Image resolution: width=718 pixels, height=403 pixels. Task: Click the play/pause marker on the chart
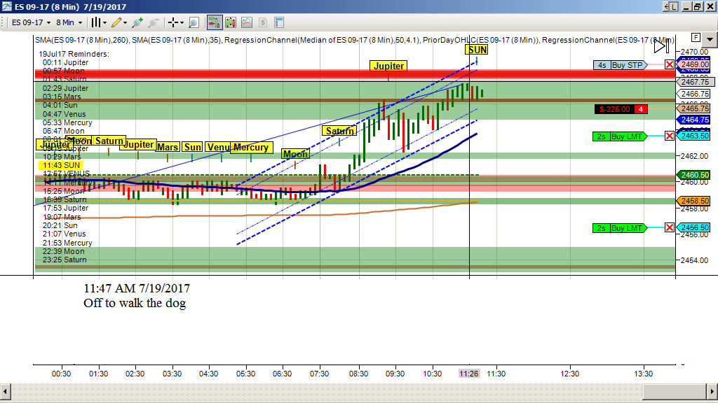[x=661, y=46]
